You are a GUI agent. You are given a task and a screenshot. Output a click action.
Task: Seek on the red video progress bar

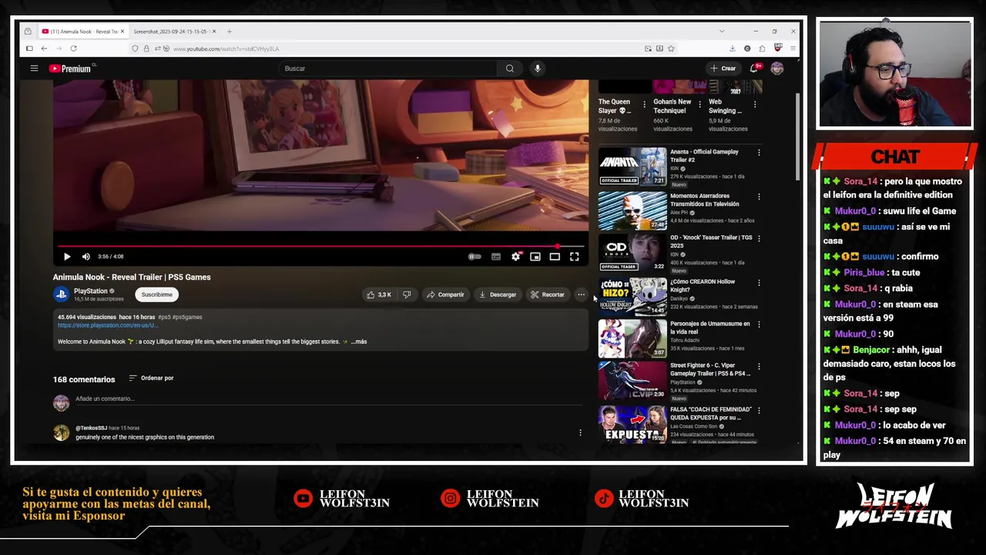click(320, 247)
